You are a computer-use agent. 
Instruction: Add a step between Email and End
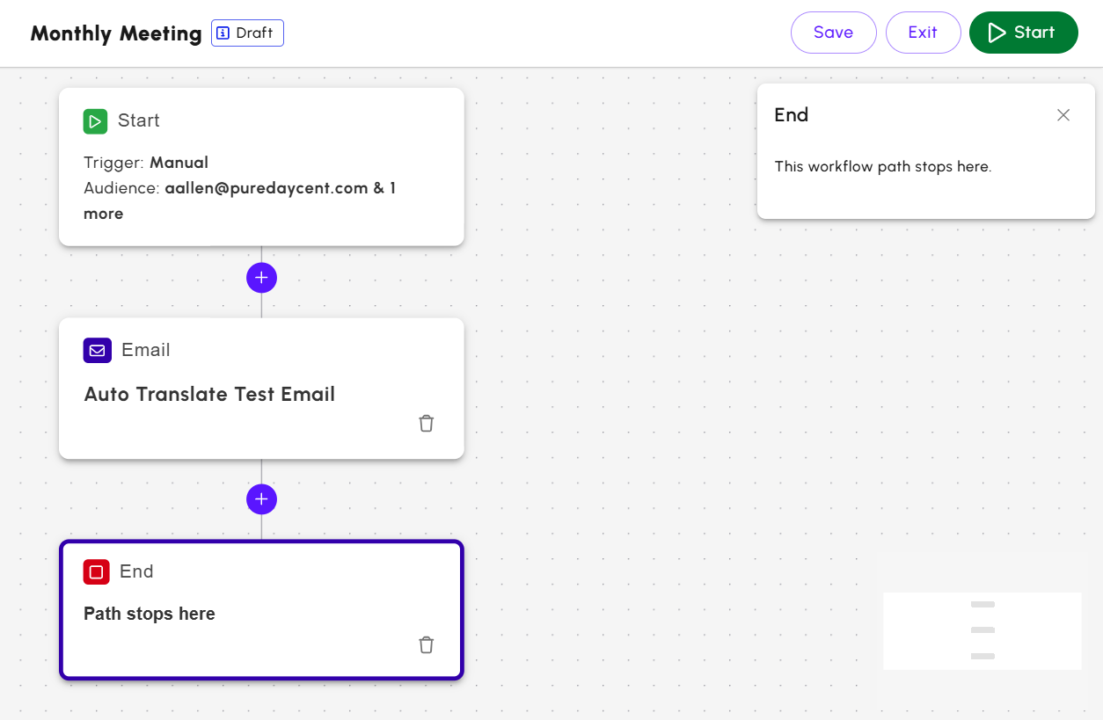coord(261,499)
